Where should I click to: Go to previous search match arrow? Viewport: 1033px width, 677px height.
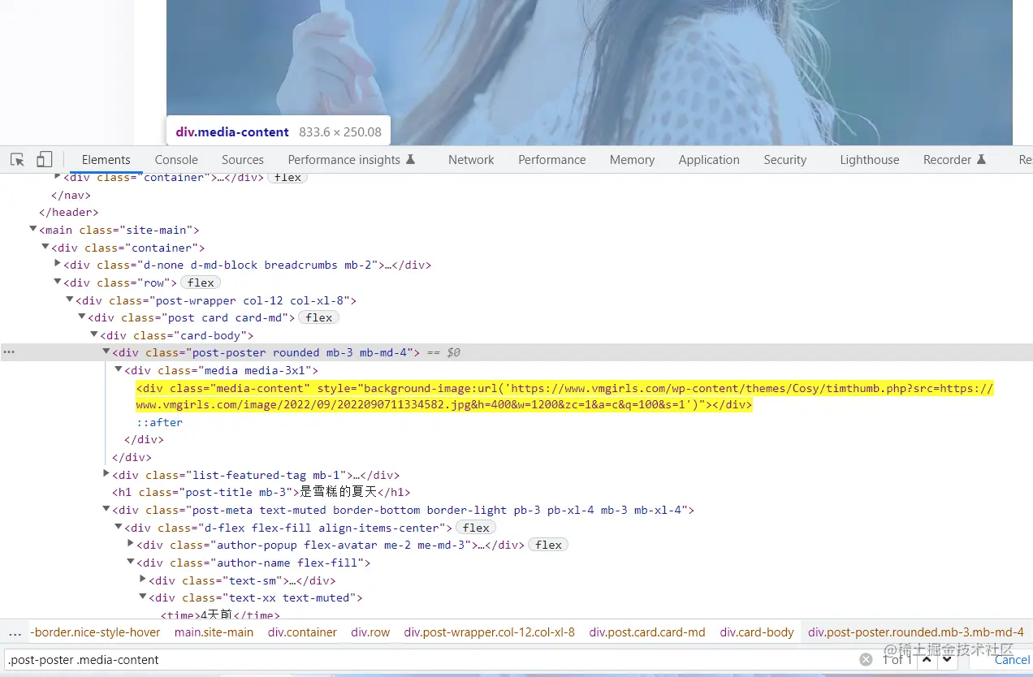point(926,660)
